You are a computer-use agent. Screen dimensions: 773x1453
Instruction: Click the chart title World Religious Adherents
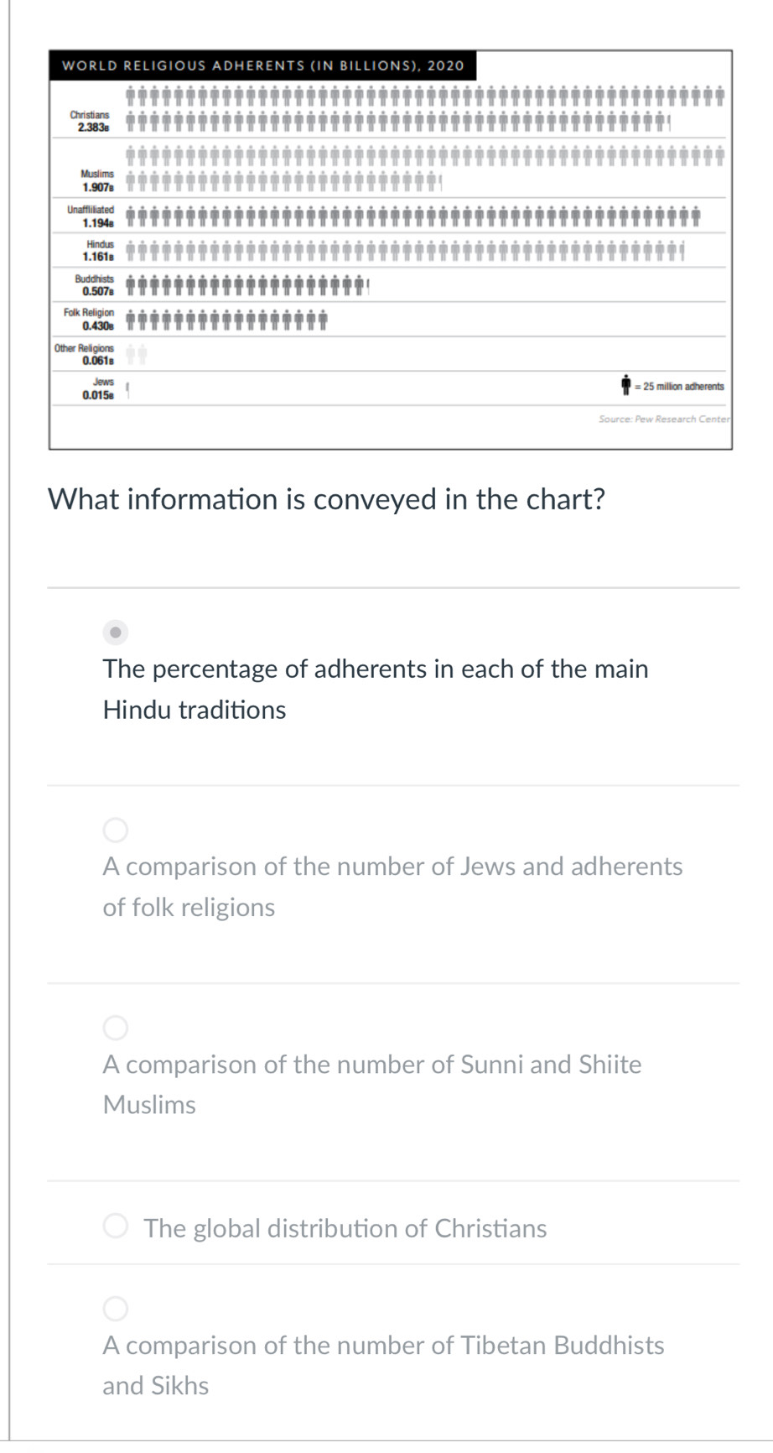(263, 65)
